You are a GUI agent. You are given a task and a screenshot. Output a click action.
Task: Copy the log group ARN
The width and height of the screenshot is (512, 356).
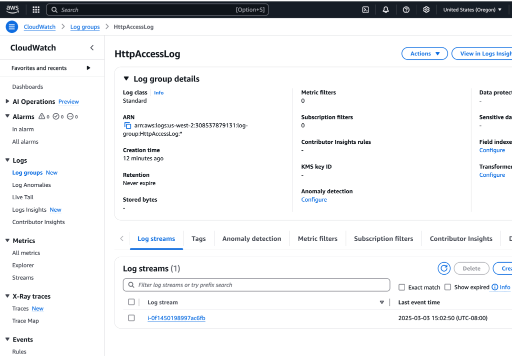click(x=127, y=126)
